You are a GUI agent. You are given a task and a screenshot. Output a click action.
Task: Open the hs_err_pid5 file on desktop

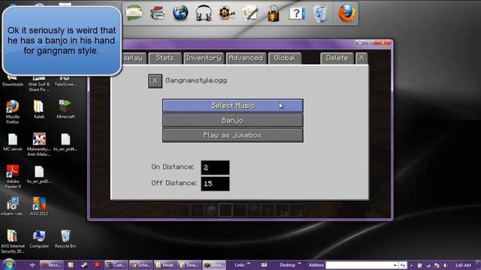39,175
